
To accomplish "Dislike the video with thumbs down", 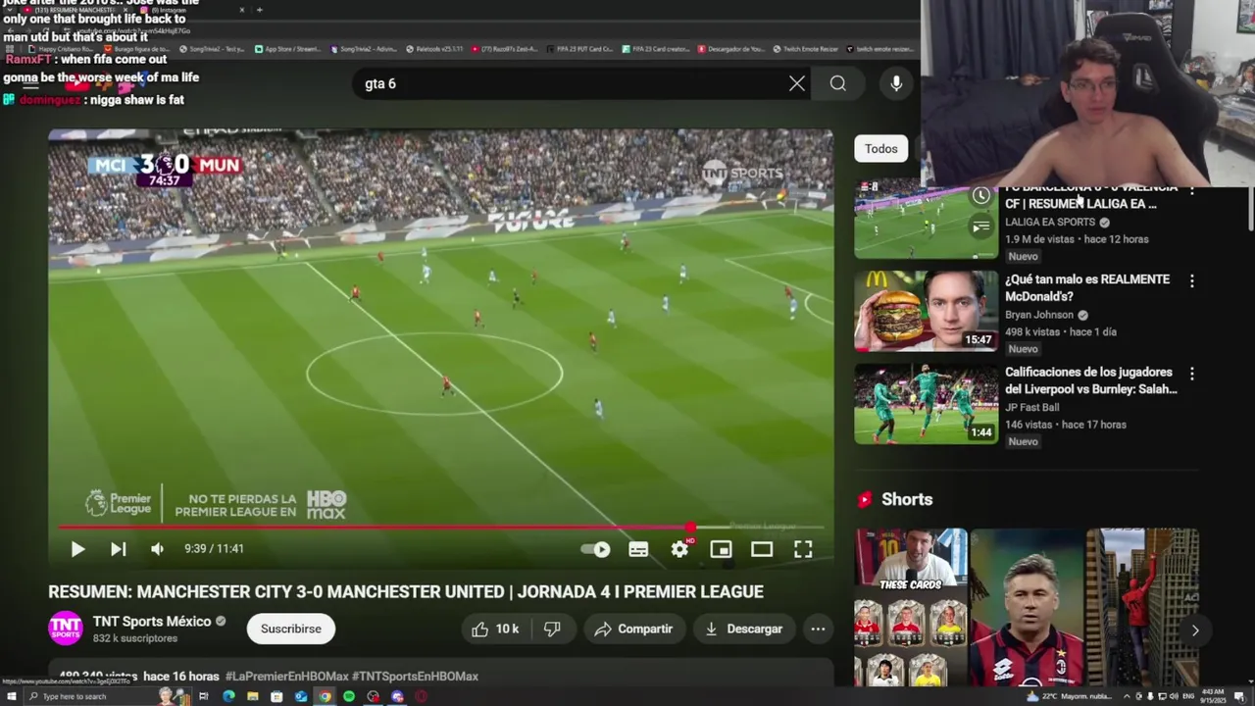I will click(552, 629).
